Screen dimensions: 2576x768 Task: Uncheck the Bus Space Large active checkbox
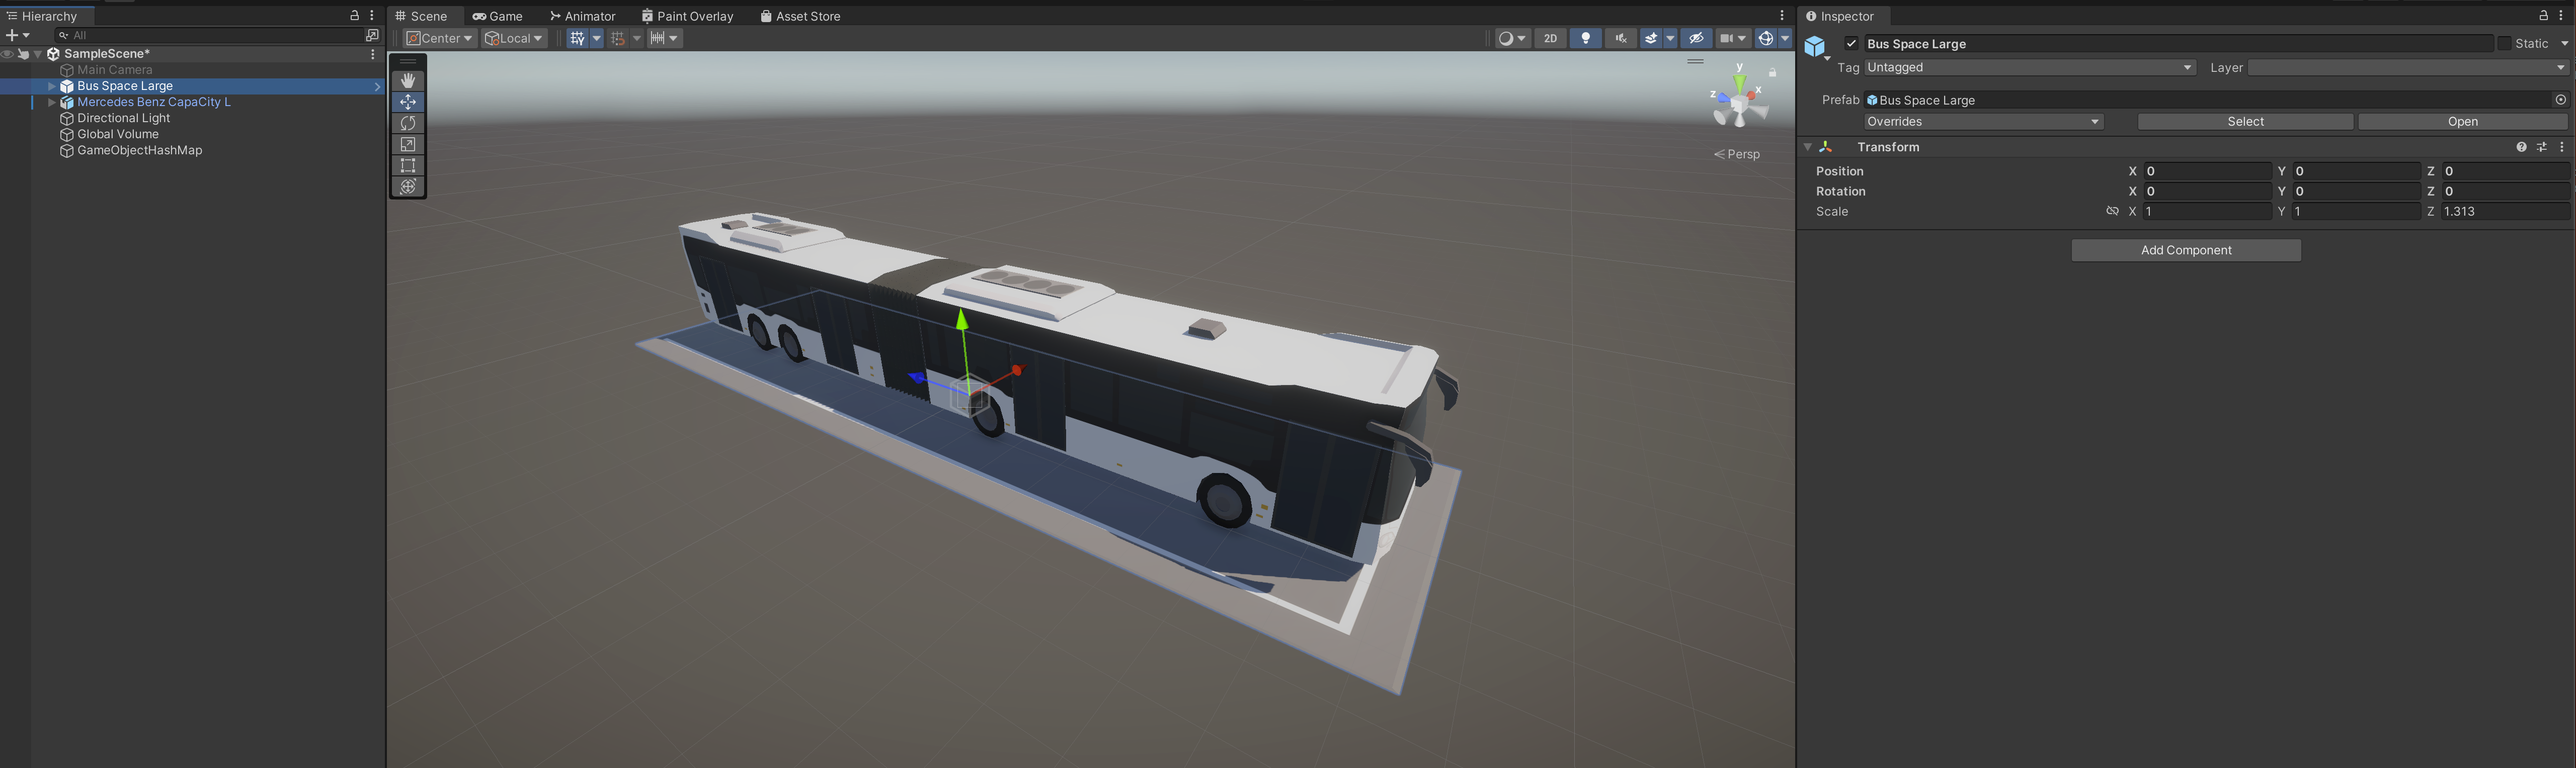coord(1851,44)
